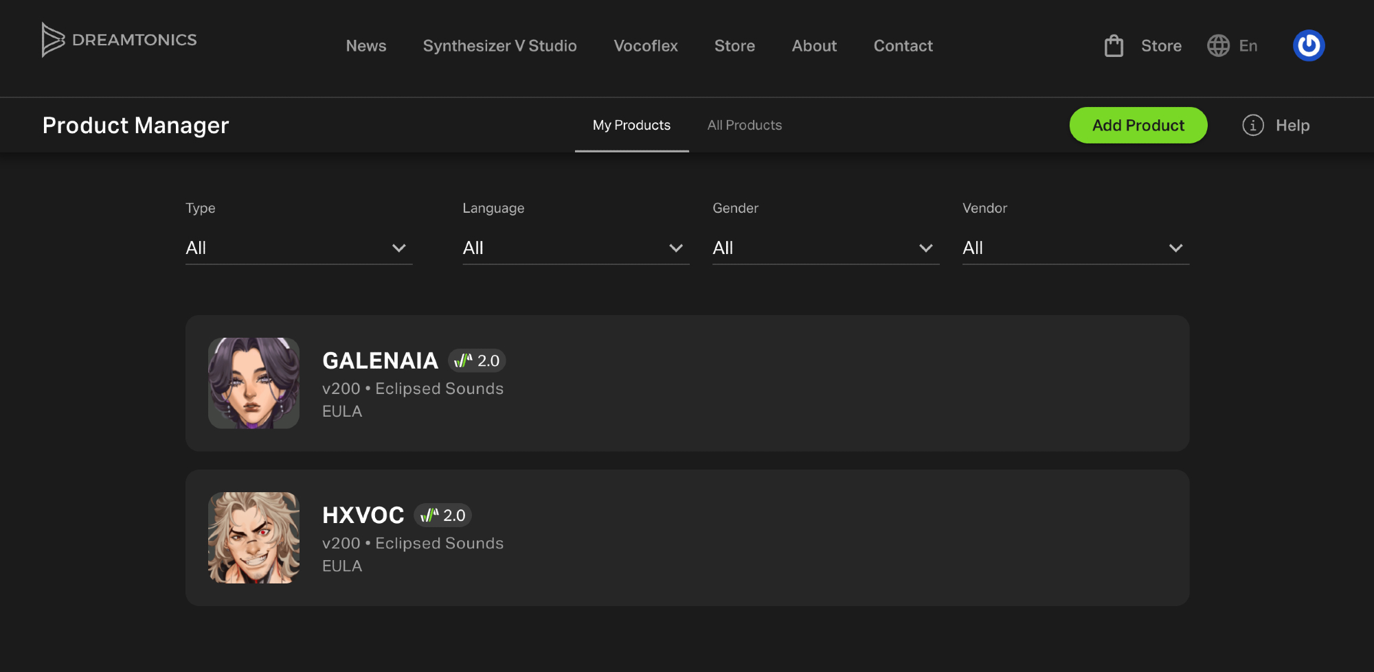Click the Help info icon

pos(1252,126)
